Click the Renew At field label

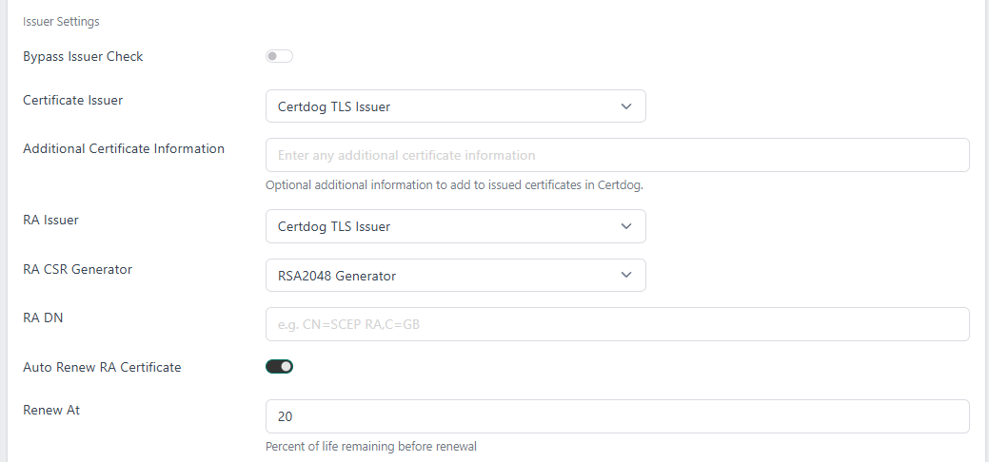(51, 410)
